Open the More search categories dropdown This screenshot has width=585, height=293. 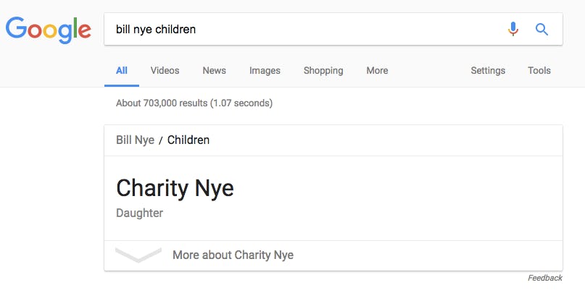pyautogui.click(x=377, y=71)
